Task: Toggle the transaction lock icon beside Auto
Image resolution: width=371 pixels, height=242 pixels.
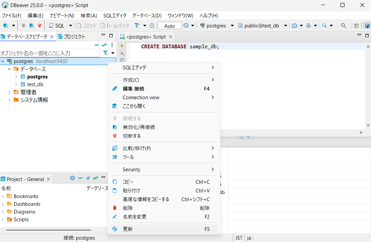Action: click(x=152, y=25)
